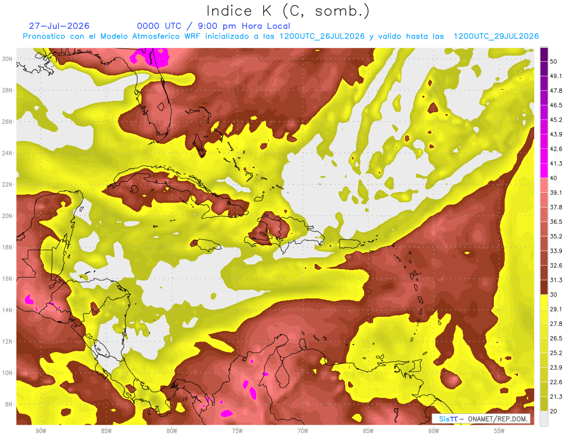Pick the magenta swatch between 40 and 41.3
The width and height of the screenshot is (566, 437).
tap(544, 170)
